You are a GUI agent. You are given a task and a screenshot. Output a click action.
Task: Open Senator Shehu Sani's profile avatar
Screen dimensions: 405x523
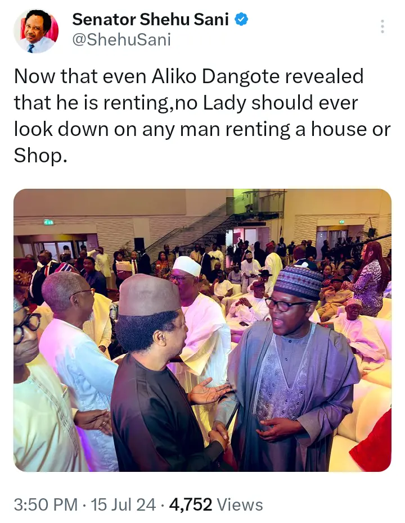pos(36,31)
